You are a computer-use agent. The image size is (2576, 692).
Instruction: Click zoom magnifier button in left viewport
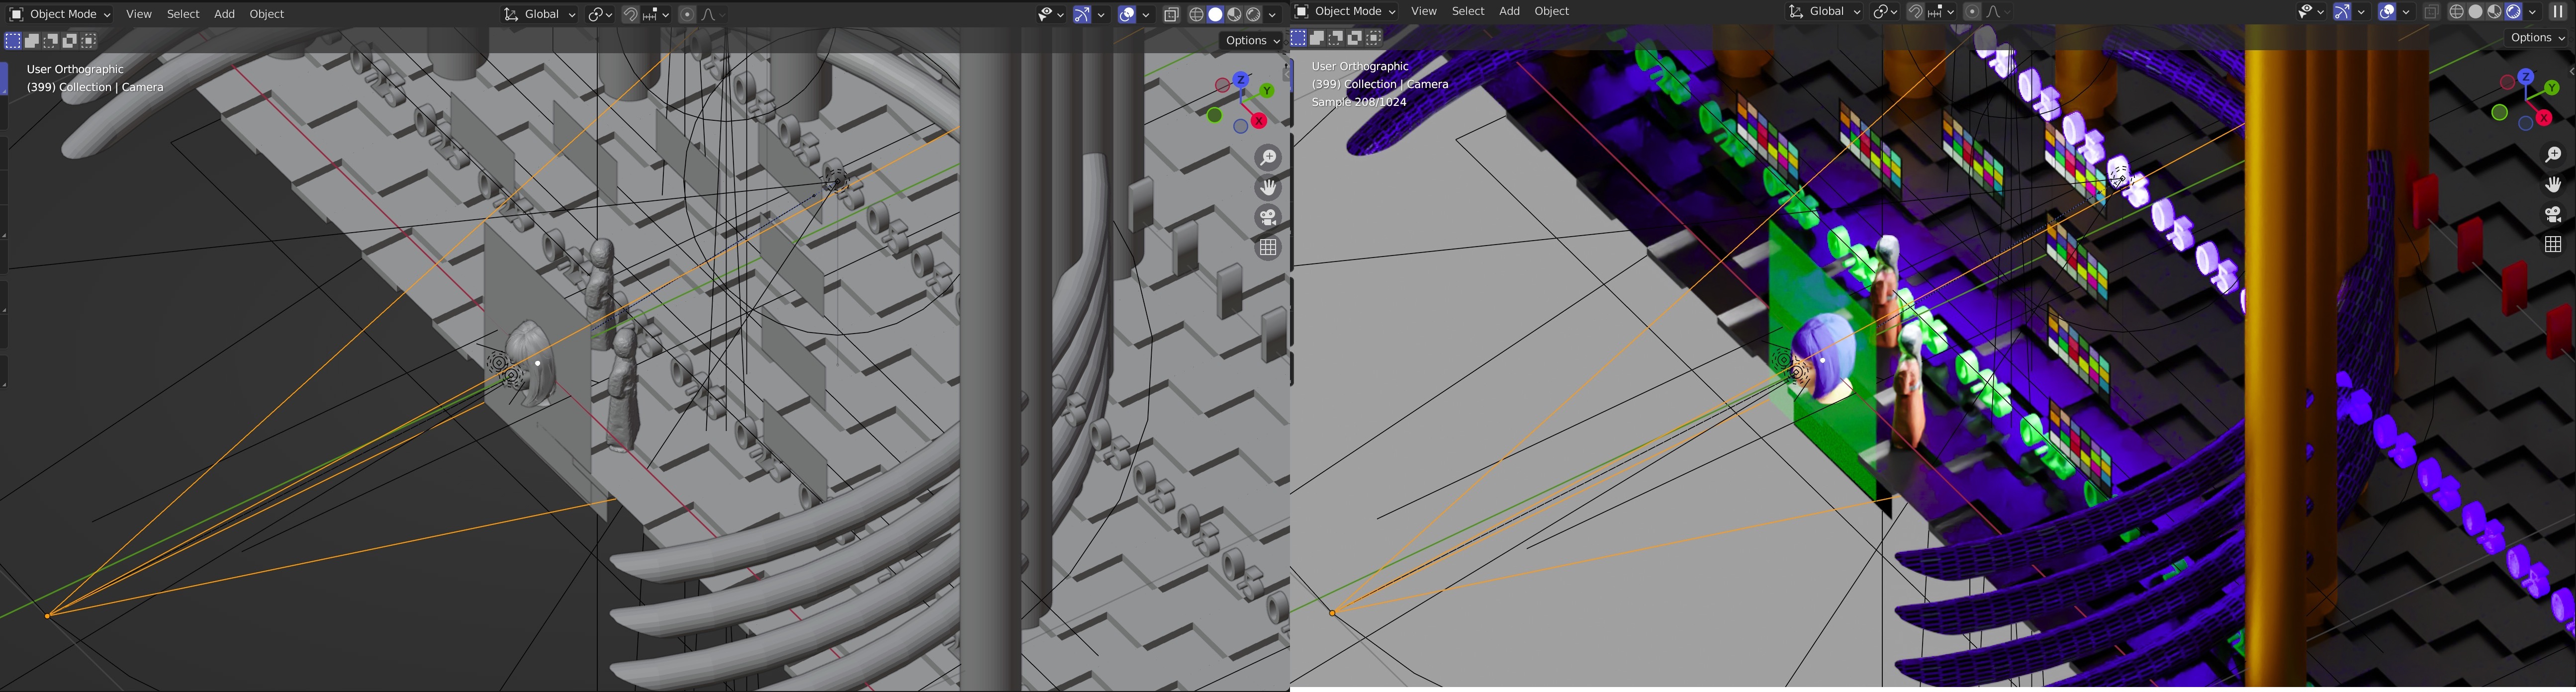(x=1268, y=158)
